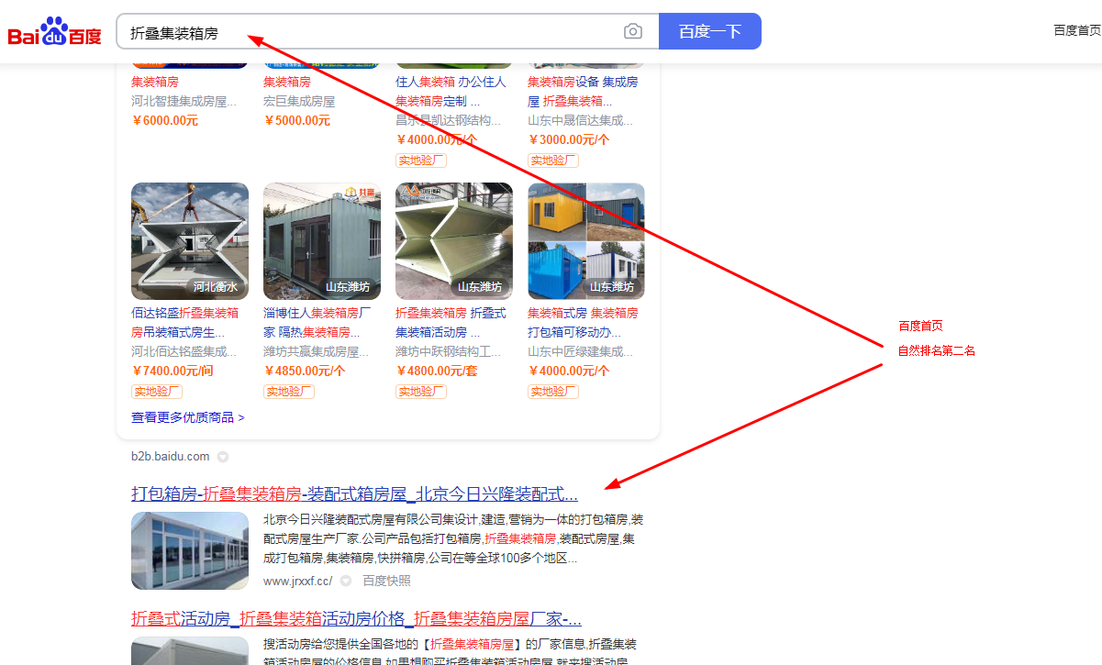Click company name 宏巨集成房屋
This screenshot has height=665, width=1102.
click(299, 101)
